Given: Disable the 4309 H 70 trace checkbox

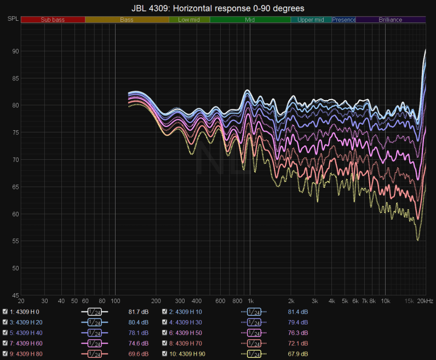Looking at the screenshot, I should click(x=165, y=344).
